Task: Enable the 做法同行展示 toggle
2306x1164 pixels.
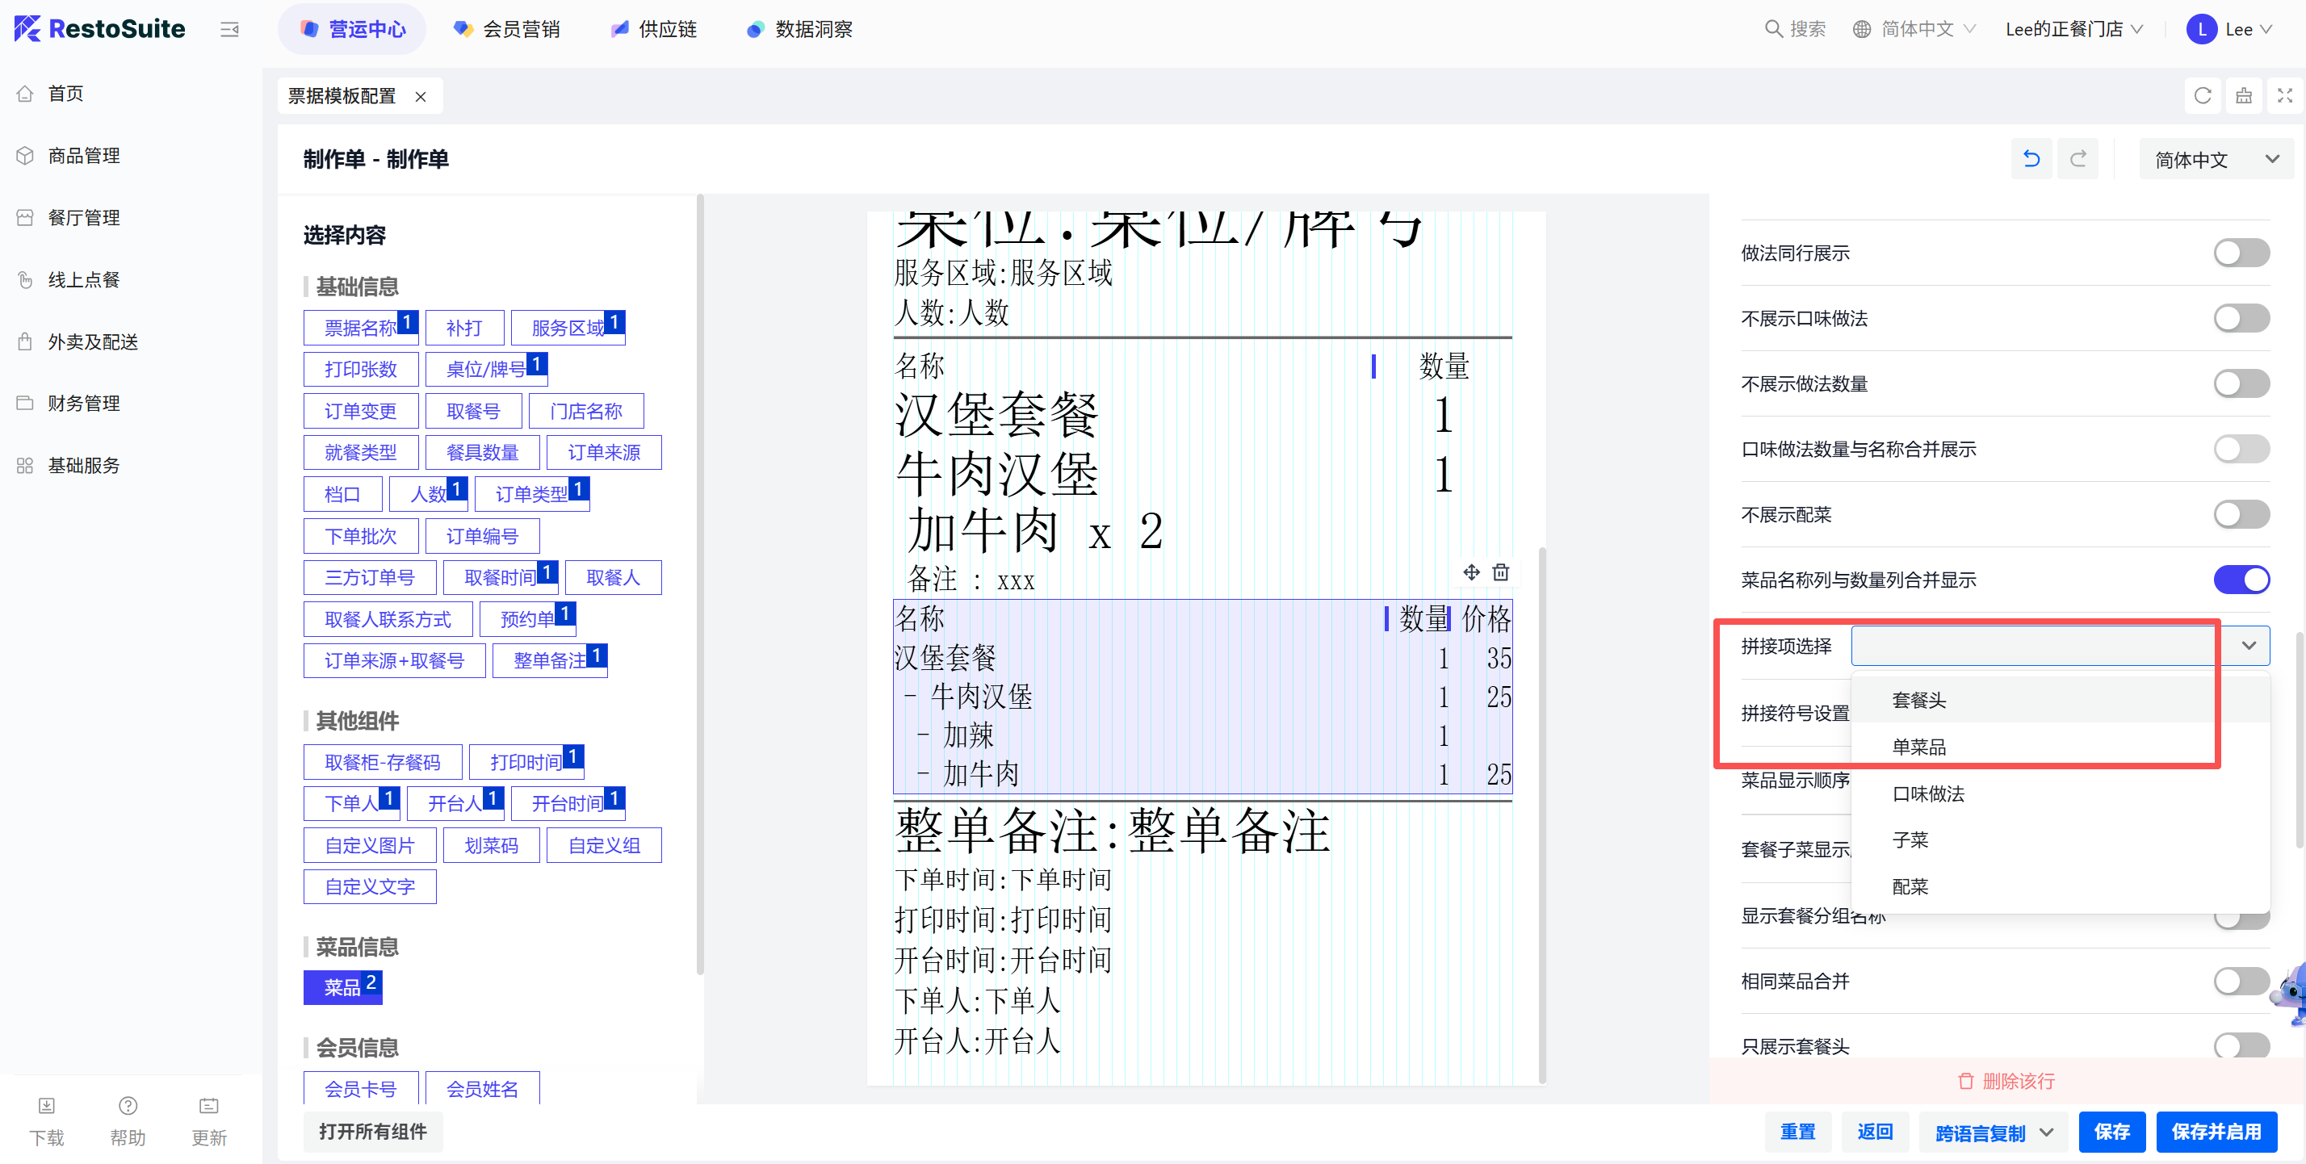Action: (2241, 253)
